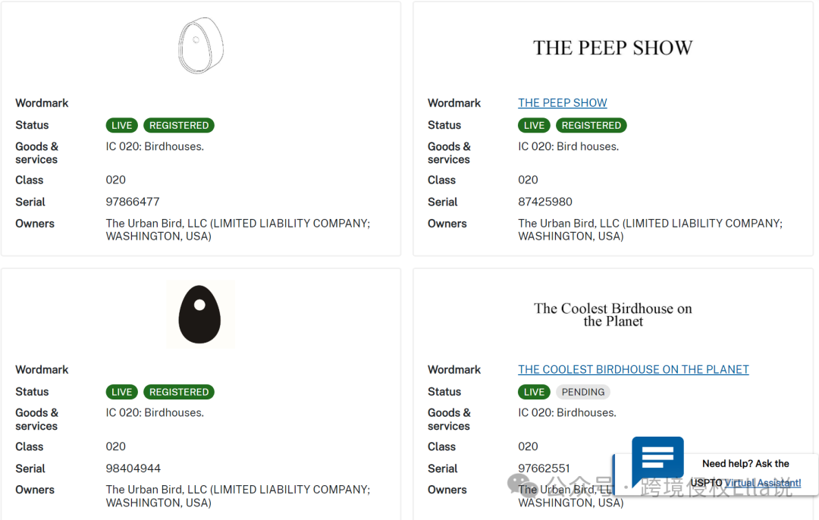Image resolution: width=819 pixels, height=520 pixels.
Task: Open THE PEEP SHOW wordmark link
Action: [562, 103]
